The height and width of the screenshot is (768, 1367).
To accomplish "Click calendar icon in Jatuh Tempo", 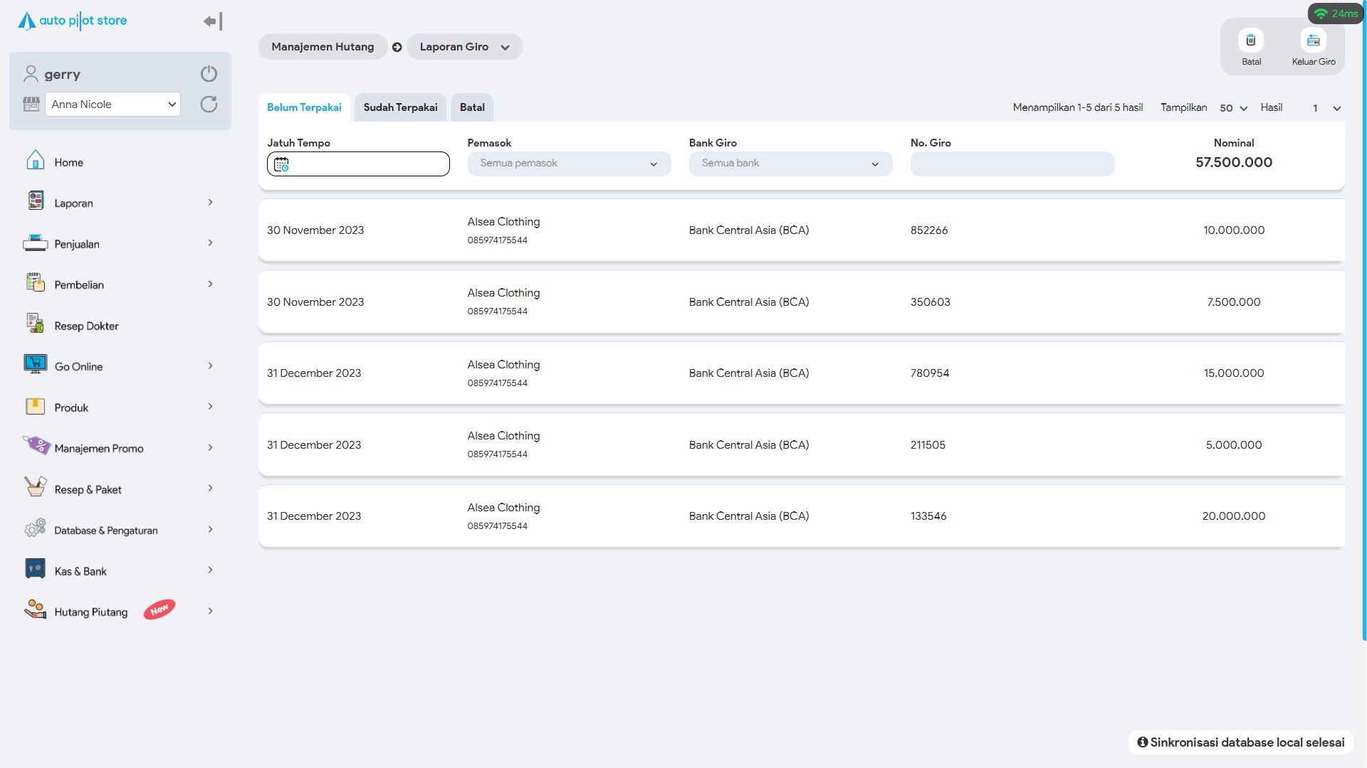I will click(281, 164).
